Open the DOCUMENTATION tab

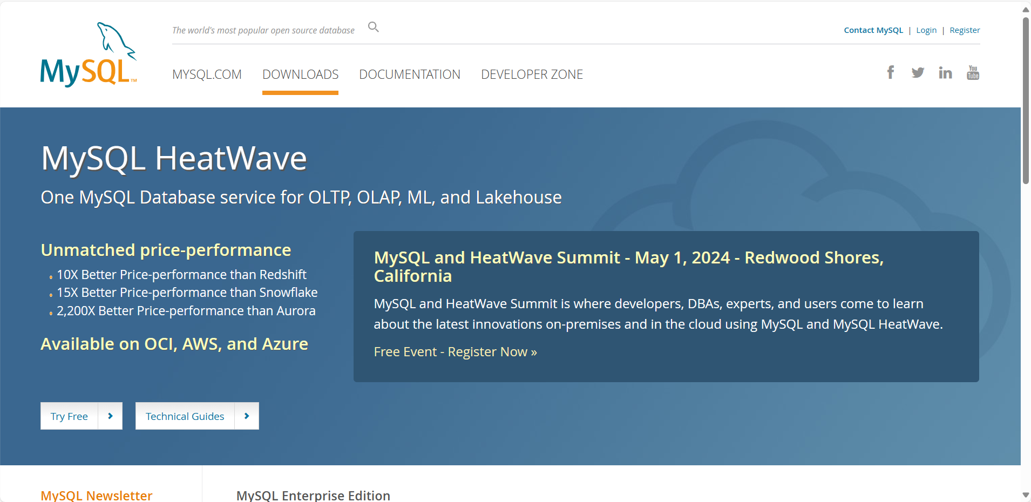pos(410,74)
